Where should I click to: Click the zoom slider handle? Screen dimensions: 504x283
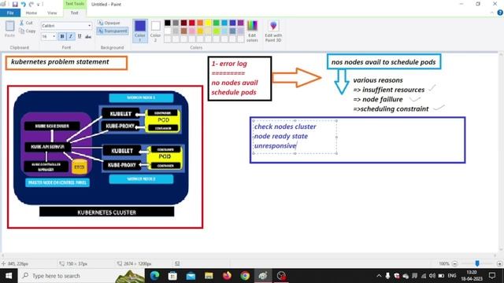click(x=477, y=263)
